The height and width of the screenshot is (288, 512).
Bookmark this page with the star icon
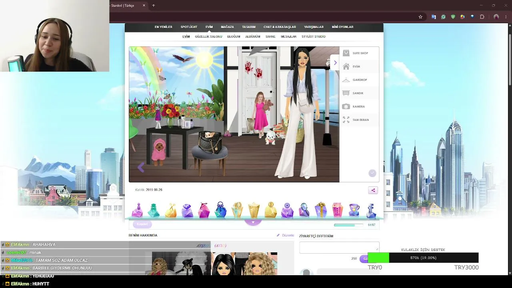(420, 17)
